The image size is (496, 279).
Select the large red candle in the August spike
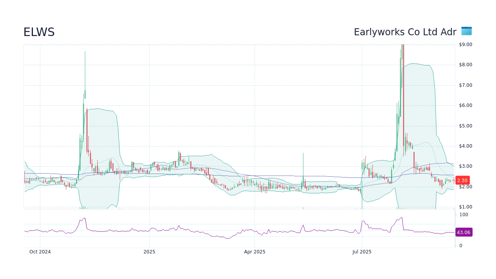(x=404, y=97)
